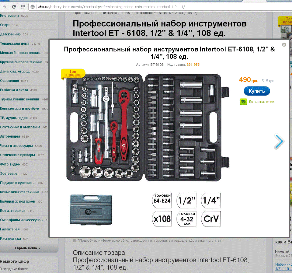Click the crossed-out old price 619 грн
The image size is (292, 273).
pos(268,81)
